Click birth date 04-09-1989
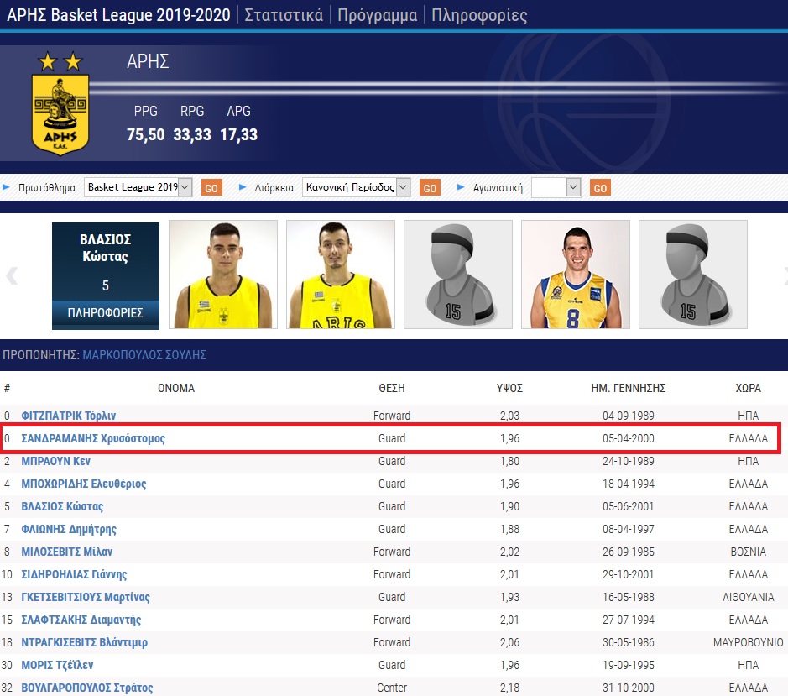The height and width of the screenshot is (696, 788). [629, 416]
